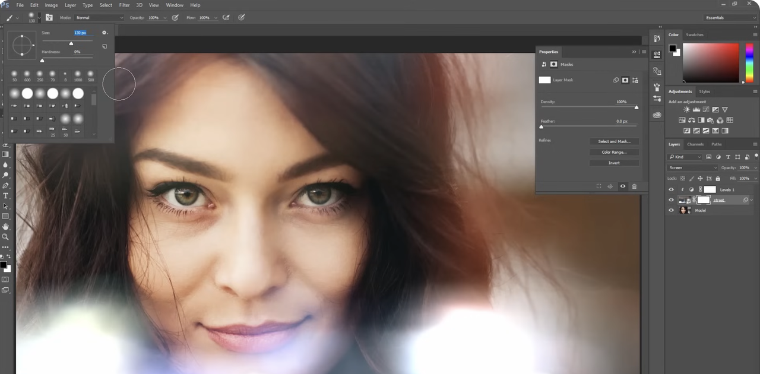760x374 pixels.
Task: Switch to the Channels tab
Action: (695, 144)
